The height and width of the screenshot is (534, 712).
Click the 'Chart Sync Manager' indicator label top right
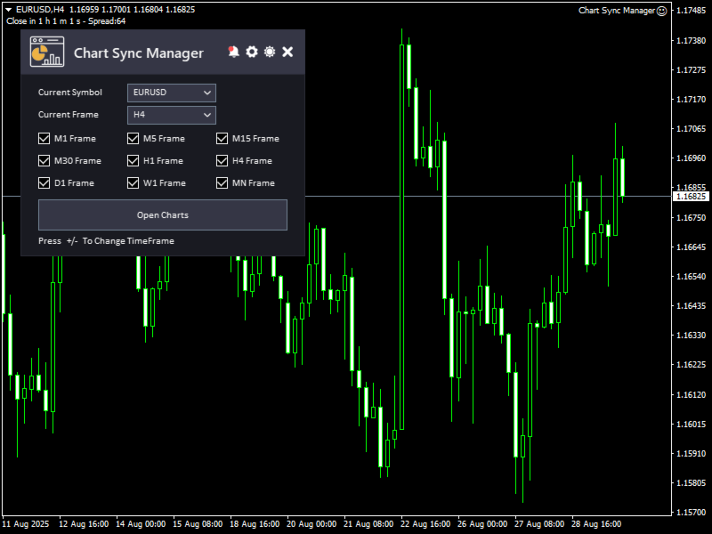pos(617,11)
